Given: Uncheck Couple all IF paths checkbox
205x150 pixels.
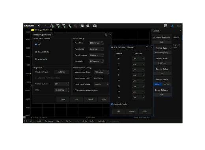Looking at the screenshot, I should 112,104.
